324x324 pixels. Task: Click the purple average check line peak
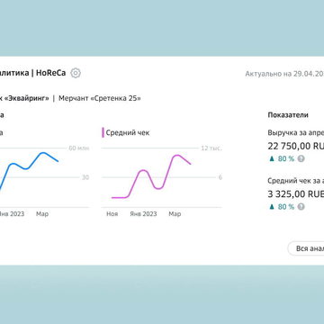[x=177, y=156]
